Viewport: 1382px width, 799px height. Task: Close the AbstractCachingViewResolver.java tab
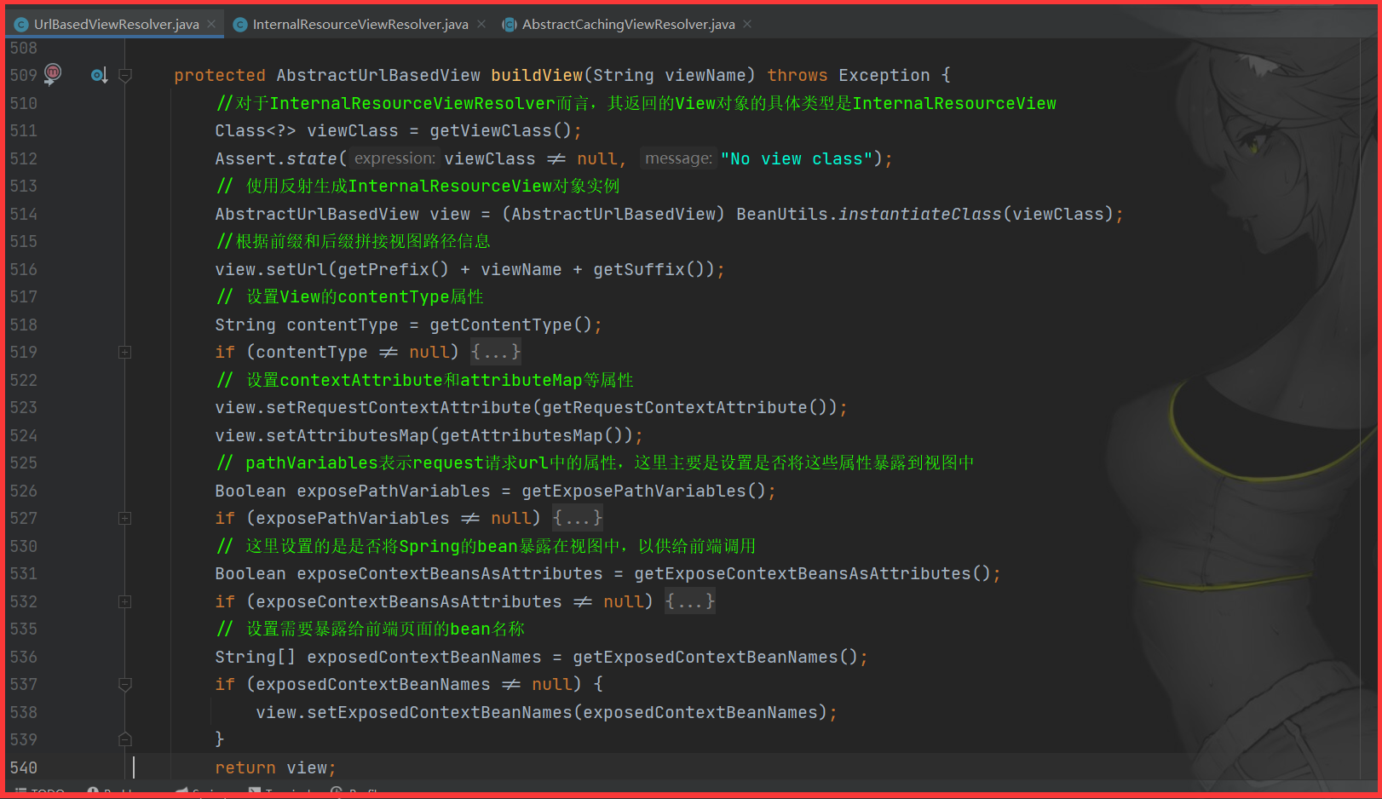tap(747, 24)
